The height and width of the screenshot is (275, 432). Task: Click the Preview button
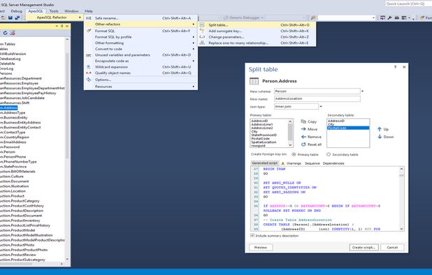(261, 248)
